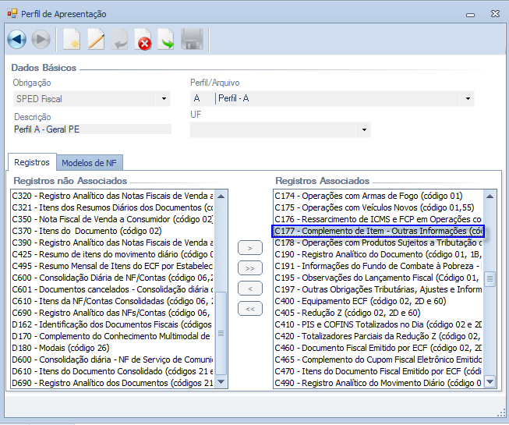This screenshot has height=425, width=509.
Task: Click the floppy disk save icon
Action: (192, 39)
